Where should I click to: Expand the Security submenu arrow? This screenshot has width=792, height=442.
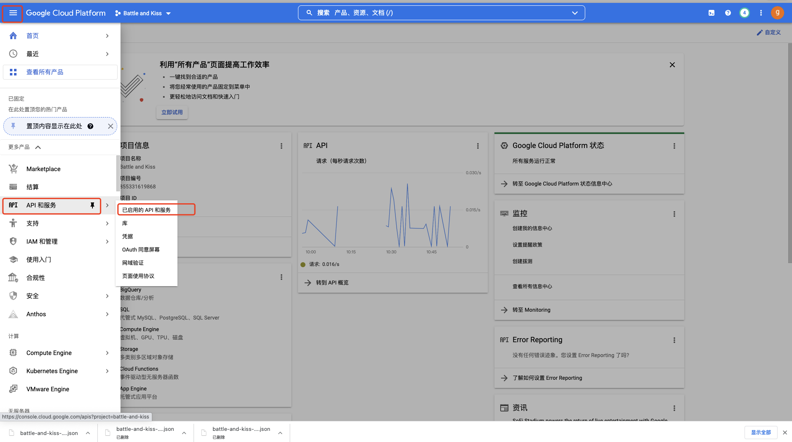(x=107, y=296)
